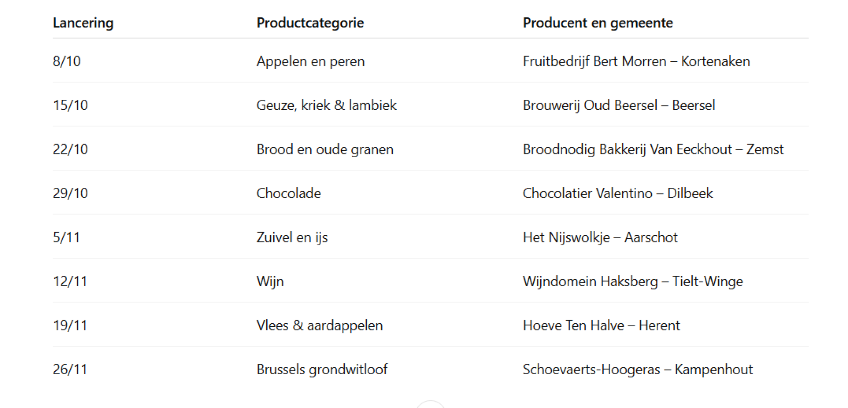Select the Wijn category cell
The width and height of the screenshot is (848, 408).
pos(270,282)
